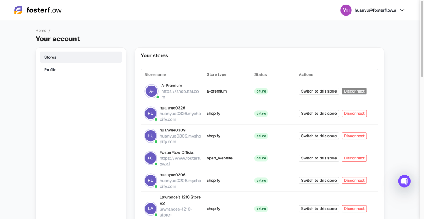Disconnect Lawrance's 1210 Store V2
424x219 pixels.
(x=354, y=209)
